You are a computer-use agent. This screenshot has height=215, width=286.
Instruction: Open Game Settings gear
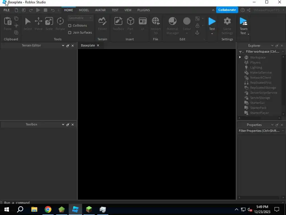tap(227, 21)
